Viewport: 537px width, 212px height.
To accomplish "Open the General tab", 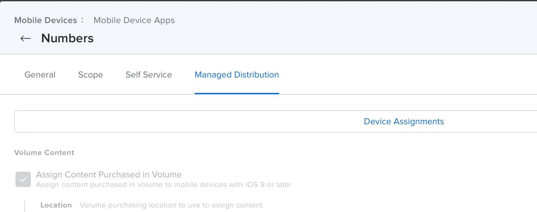I will (40, 75).
